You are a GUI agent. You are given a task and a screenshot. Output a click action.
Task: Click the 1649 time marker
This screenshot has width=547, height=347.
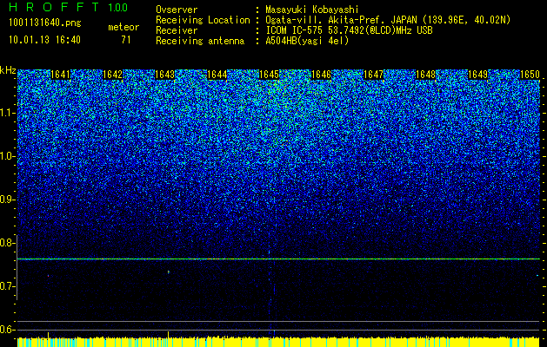(477, 75)
